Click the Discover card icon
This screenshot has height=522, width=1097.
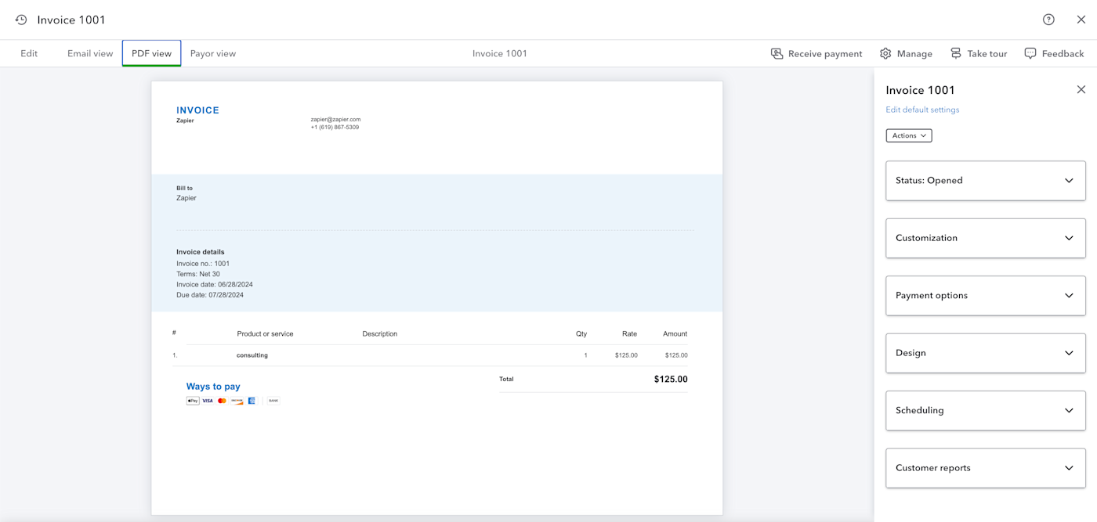tap(237, 401)
